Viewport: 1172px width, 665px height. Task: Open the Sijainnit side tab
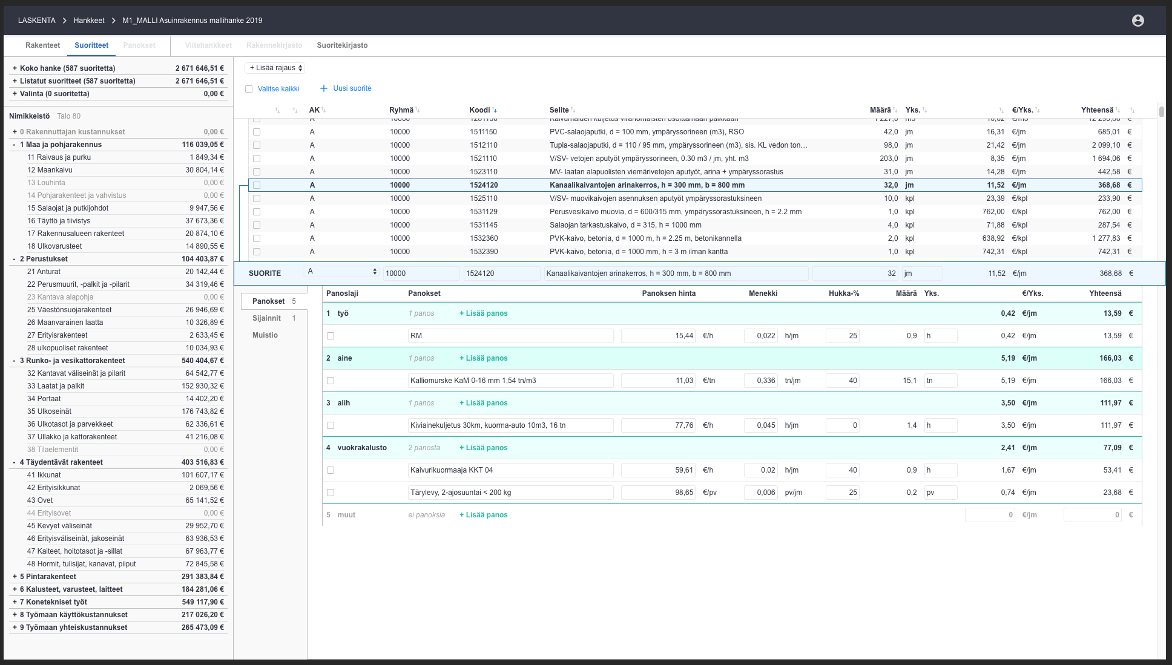point(266,318)
